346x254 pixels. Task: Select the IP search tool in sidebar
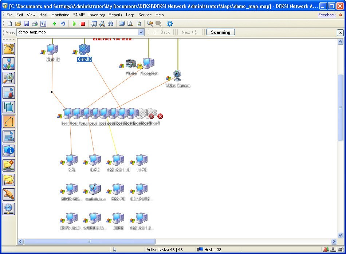(9, 78)
